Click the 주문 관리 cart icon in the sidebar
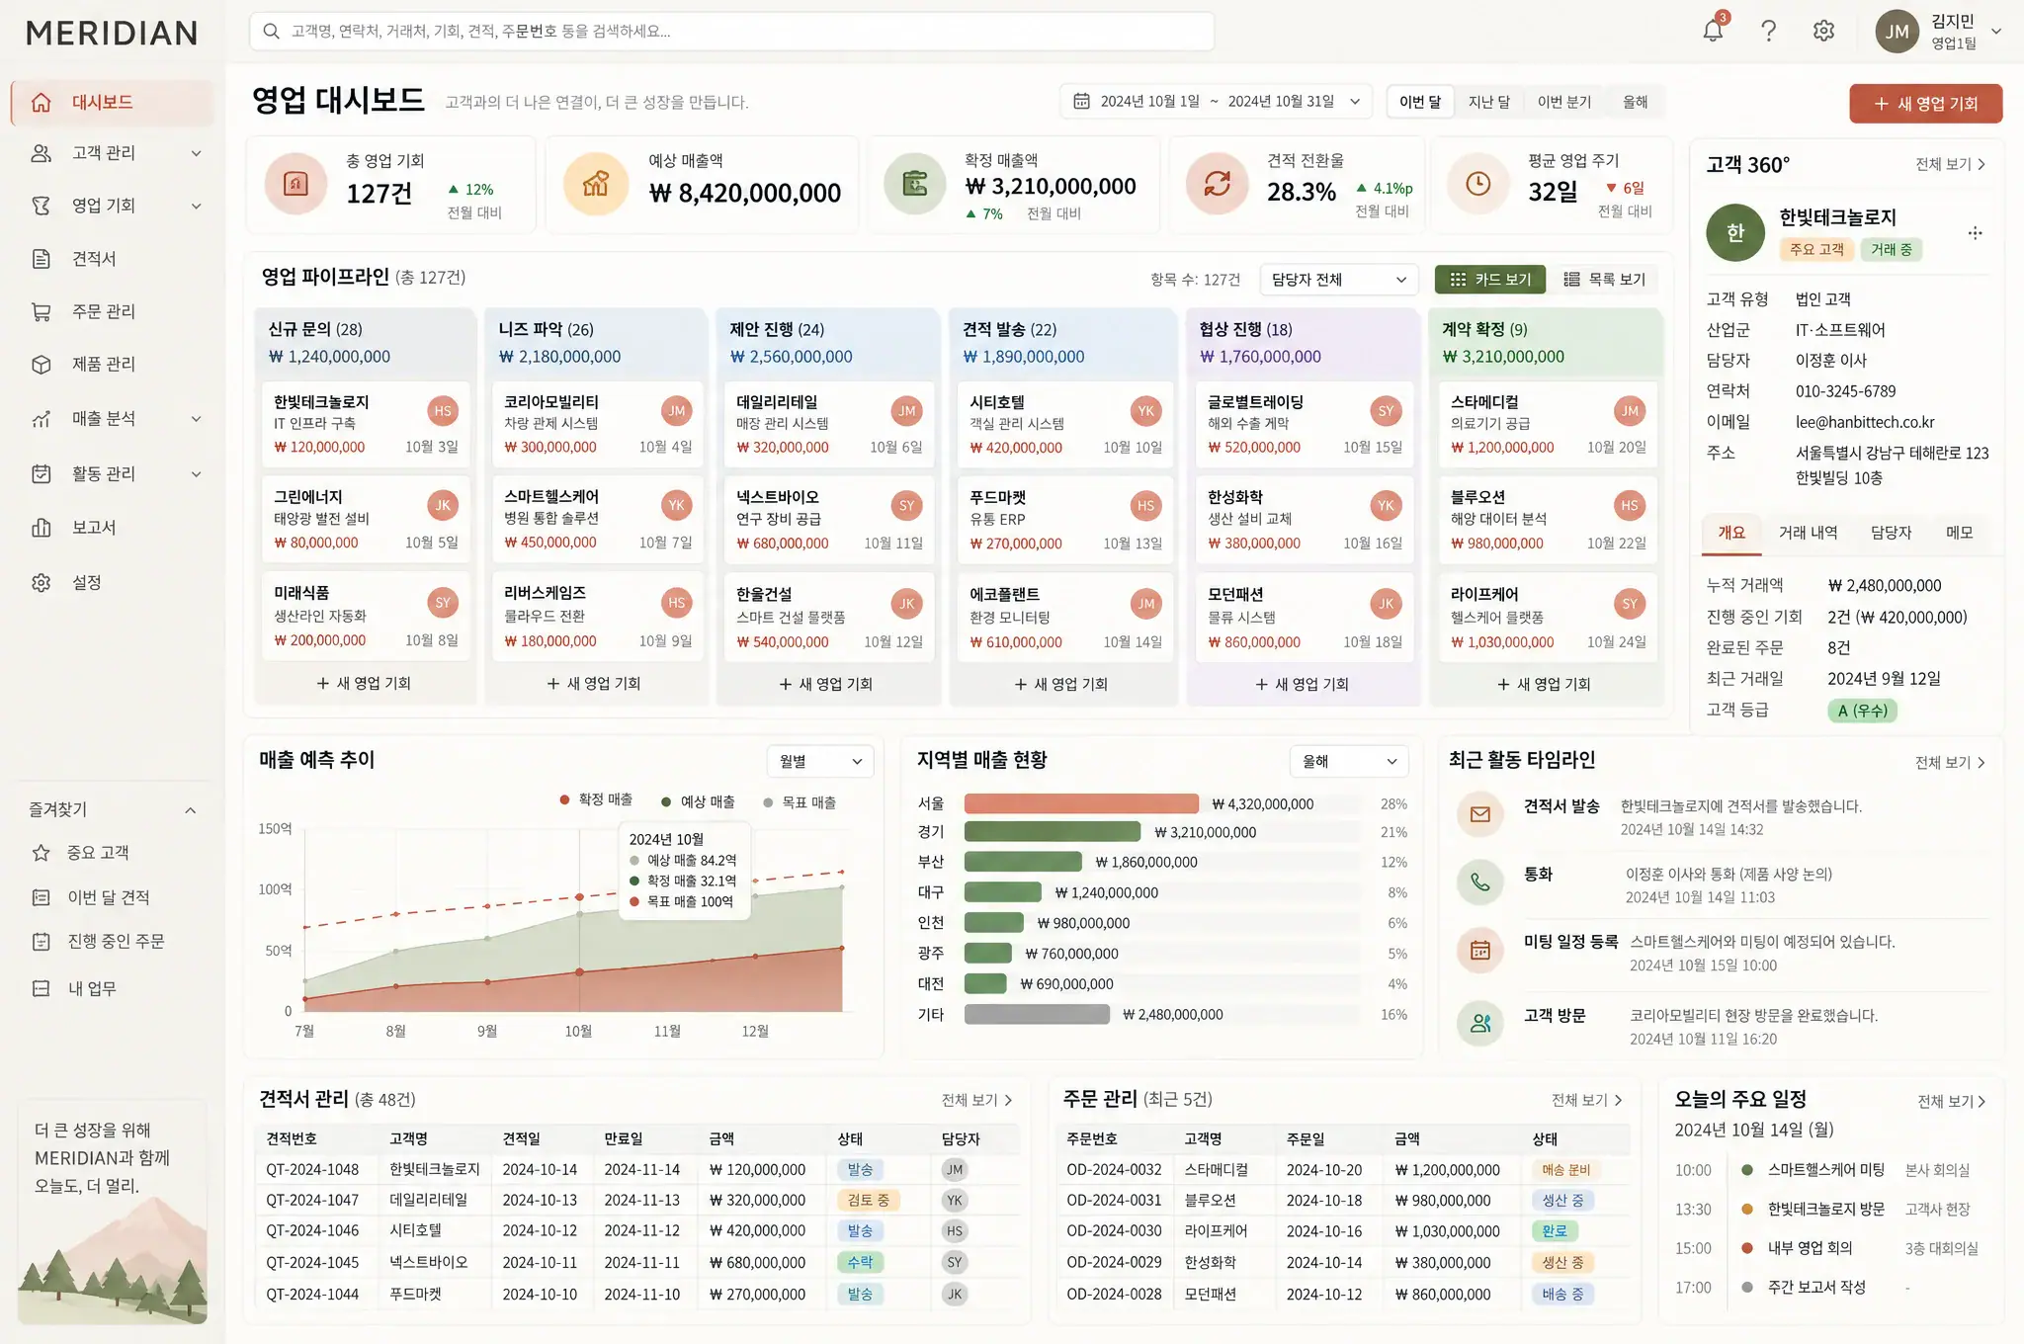This screenshot has width=2024, height=1344. (x=42, y=311)
